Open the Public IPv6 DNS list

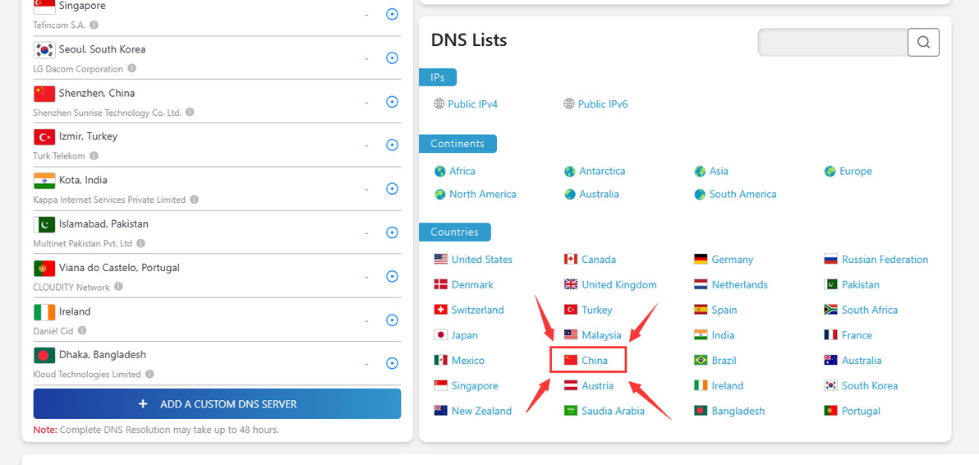[602, 104]
